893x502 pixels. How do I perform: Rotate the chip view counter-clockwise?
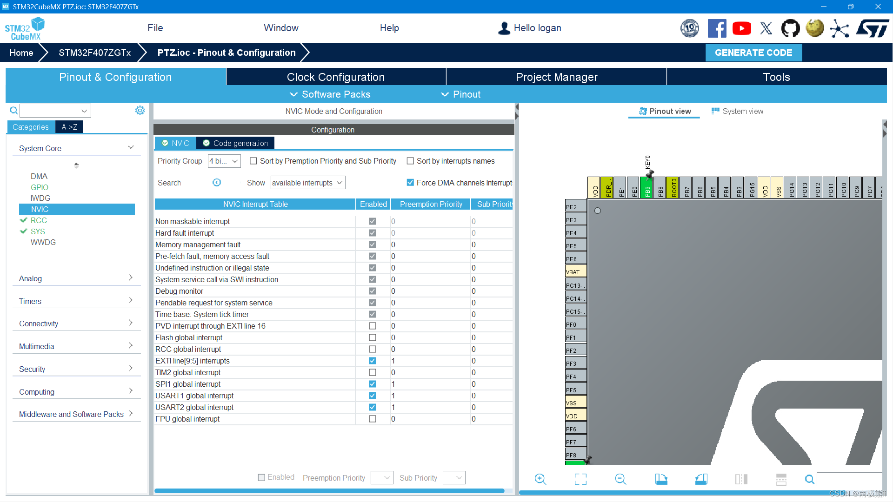click(701, 479)
